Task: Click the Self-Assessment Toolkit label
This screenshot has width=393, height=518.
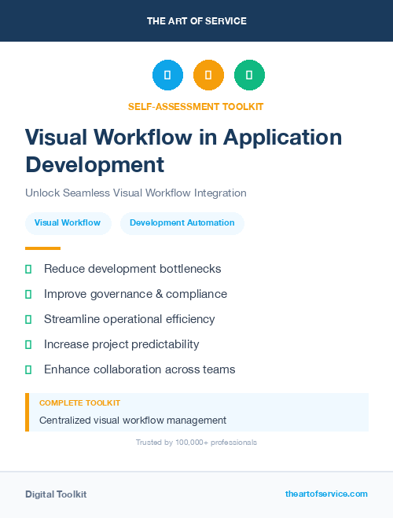Action: (x=196, y=107)
